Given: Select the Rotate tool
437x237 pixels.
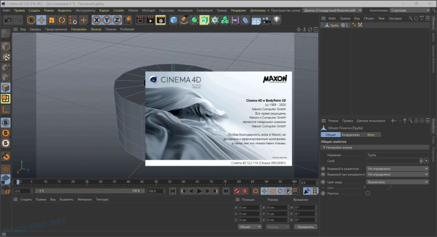Looking at the screenshot, I should click(62, 20).
